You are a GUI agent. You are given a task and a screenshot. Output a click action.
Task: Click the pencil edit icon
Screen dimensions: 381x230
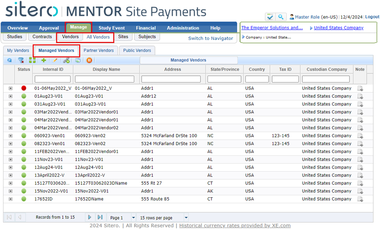coord(55,60)
